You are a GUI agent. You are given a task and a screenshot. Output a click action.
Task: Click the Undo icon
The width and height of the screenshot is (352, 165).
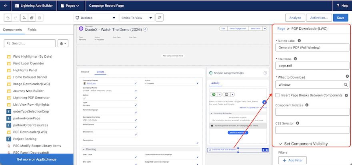(x=8, y=18)
